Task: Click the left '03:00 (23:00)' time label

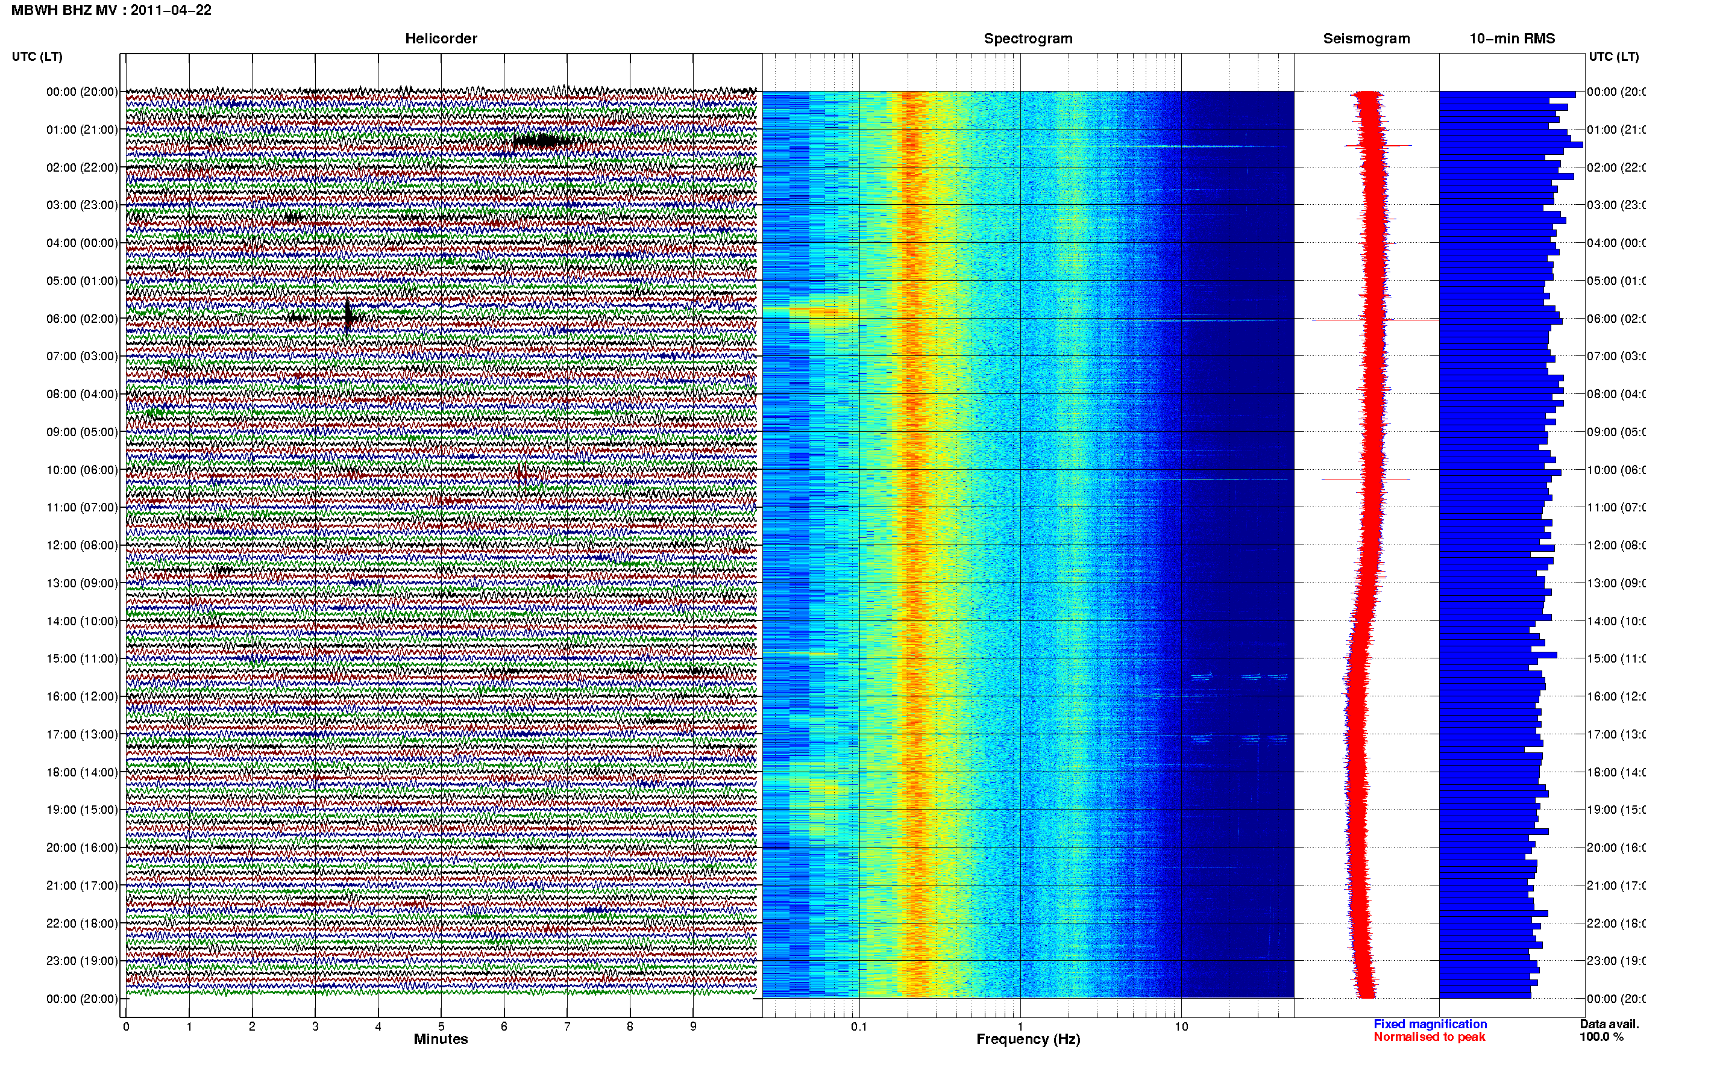Action: (82, 205)
